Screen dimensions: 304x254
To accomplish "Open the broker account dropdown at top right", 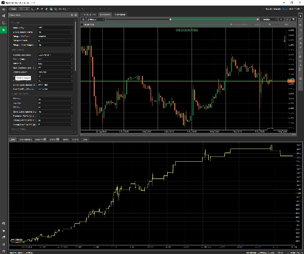I will tap(283, 9).
